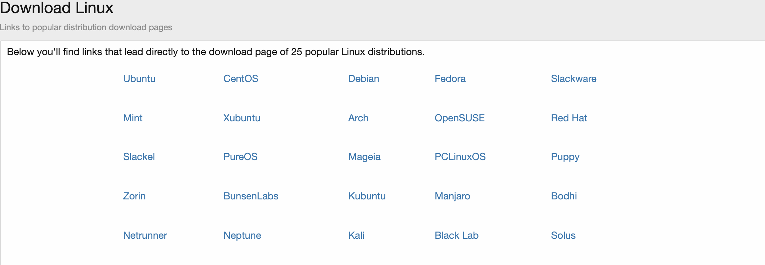
Task: Go to the Puppy download page
Action: pyautogui.click(x=565, y=157)
